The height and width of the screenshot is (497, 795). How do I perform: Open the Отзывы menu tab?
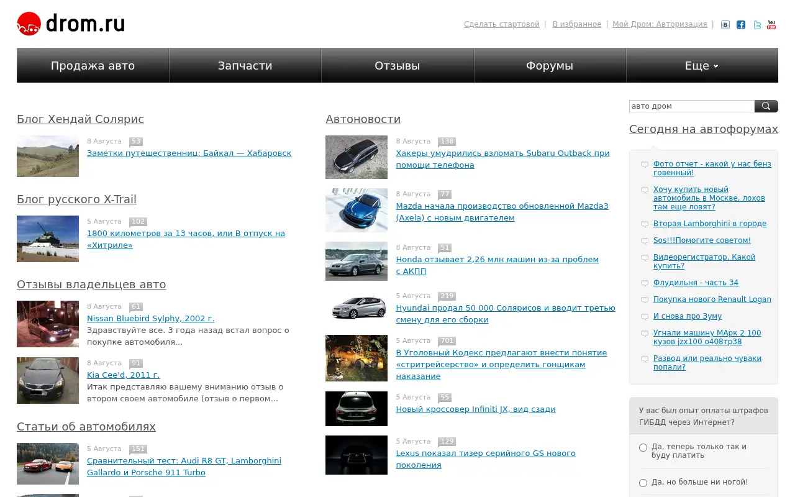(397, 65)
